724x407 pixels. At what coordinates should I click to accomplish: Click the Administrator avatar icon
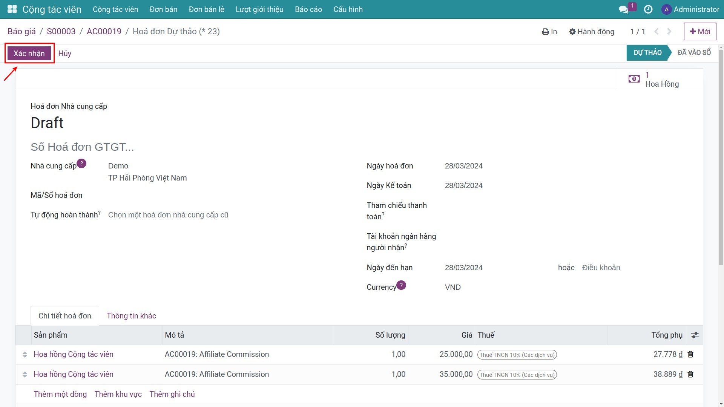(666, 9)
